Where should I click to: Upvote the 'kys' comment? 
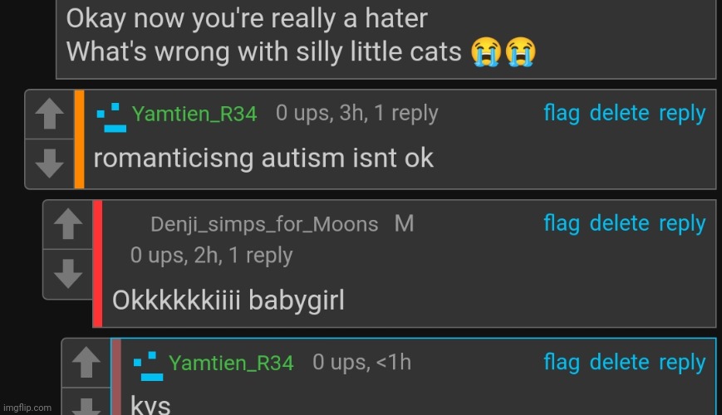coord(86,363)
